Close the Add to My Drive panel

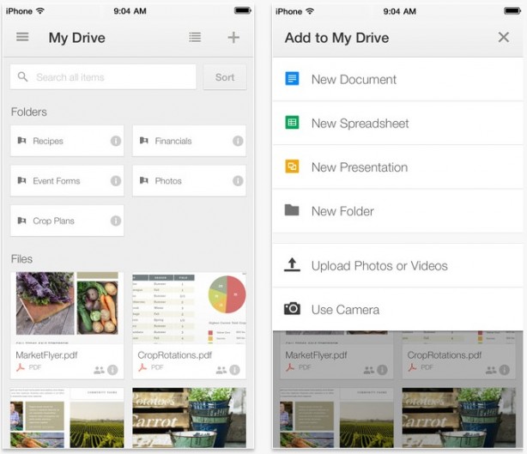pyautogui.click(x=504, y=37)
